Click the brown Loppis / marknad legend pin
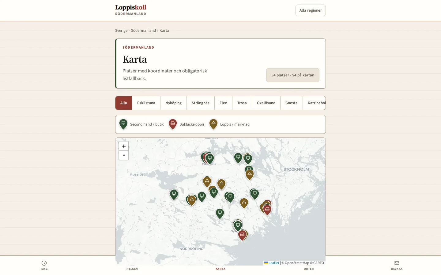This screenshot has height=275, width=441. coord(213,124)
